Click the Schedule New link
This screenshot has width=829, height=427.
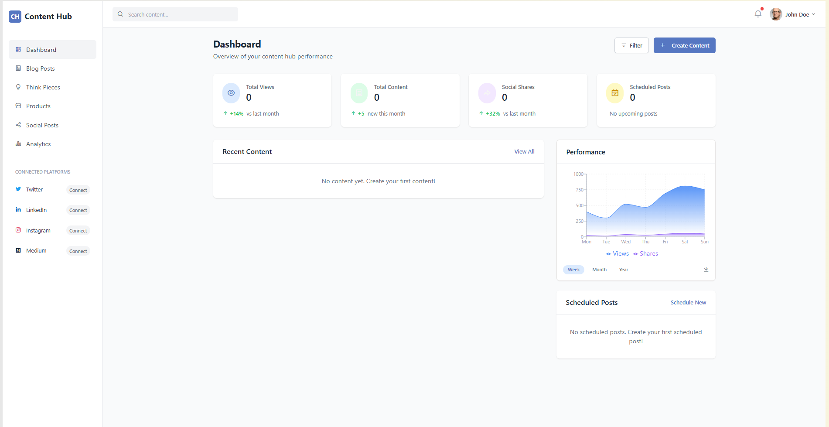pyautogui.click(x=688, y=303)
